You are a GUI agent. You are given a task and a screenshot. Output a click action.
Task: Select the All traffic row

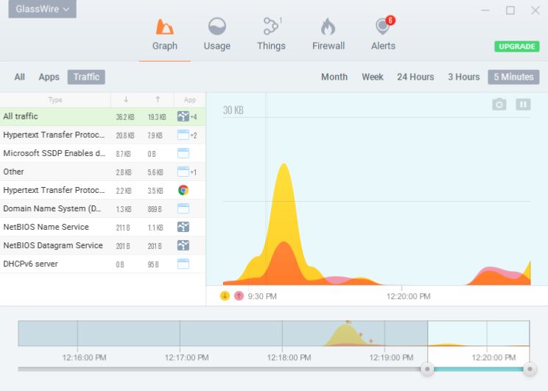103,116
